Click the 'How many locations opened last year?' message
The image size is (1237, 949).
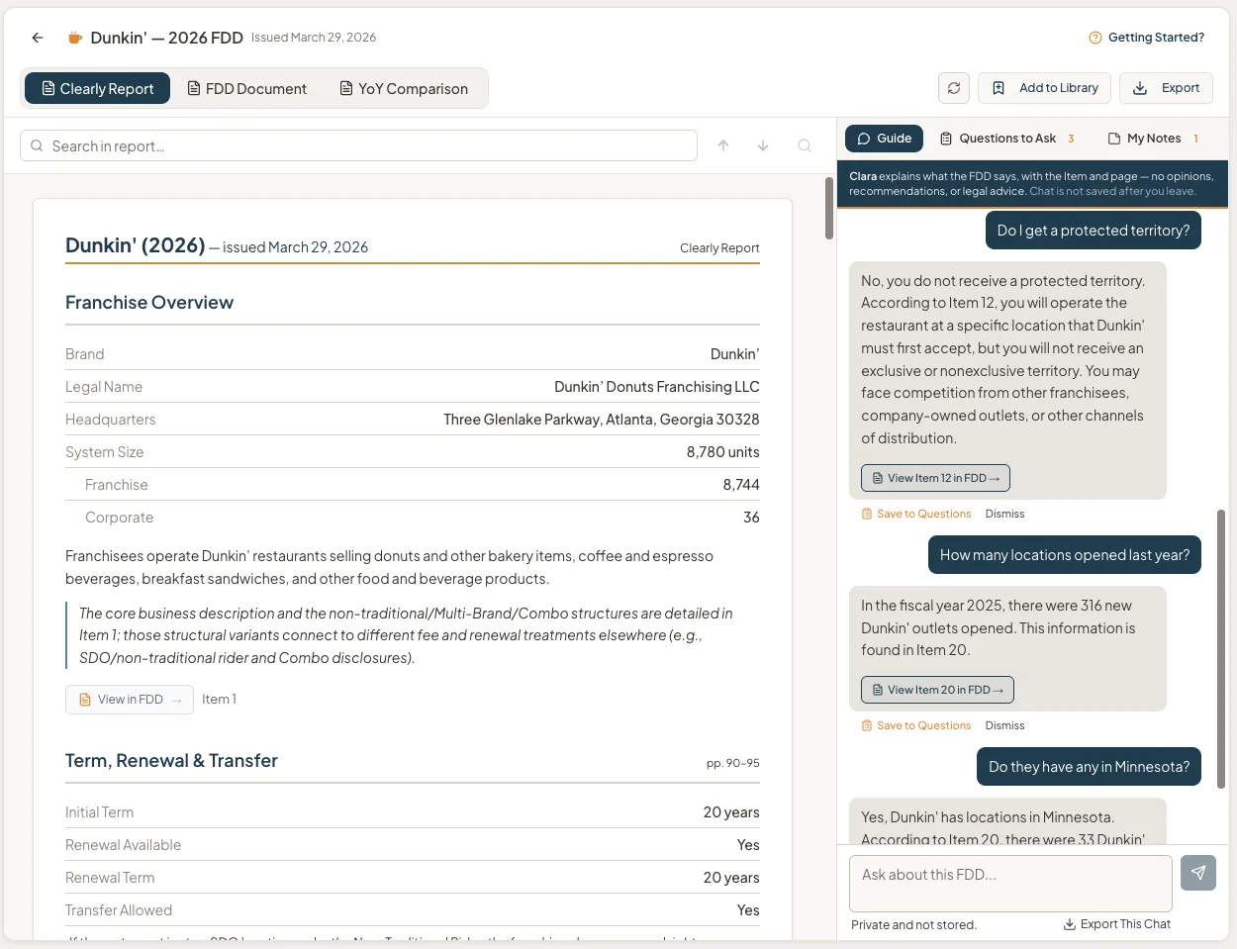[x=1065, y=555]
